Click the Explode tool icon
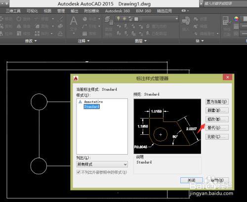The image size is (247, 202). [x=60, y=26]
